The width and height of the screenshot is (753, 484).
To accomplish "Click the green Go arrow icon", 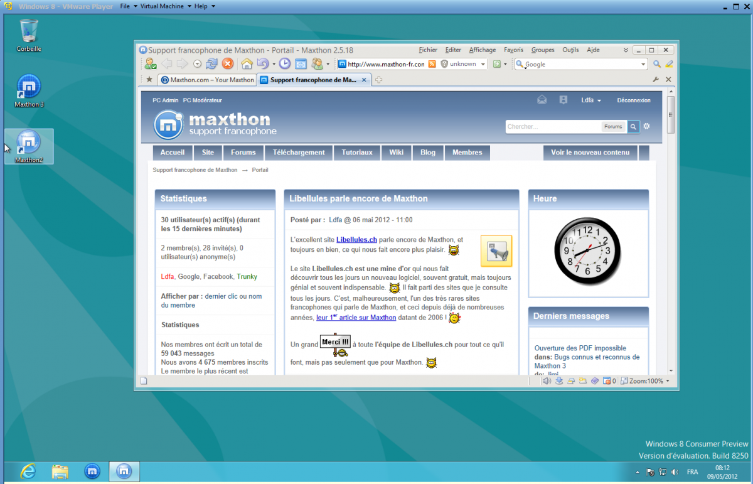I will (x=496, y=64).
